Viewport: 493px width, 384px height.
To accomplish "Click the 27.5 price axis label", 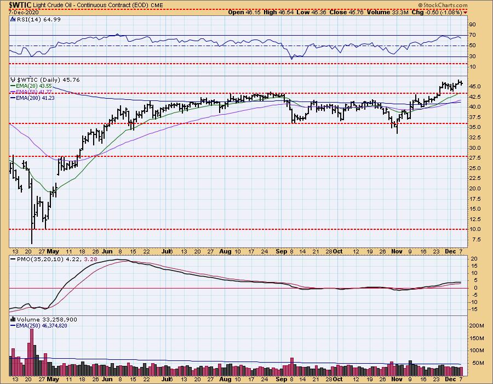I will [475, 157].
